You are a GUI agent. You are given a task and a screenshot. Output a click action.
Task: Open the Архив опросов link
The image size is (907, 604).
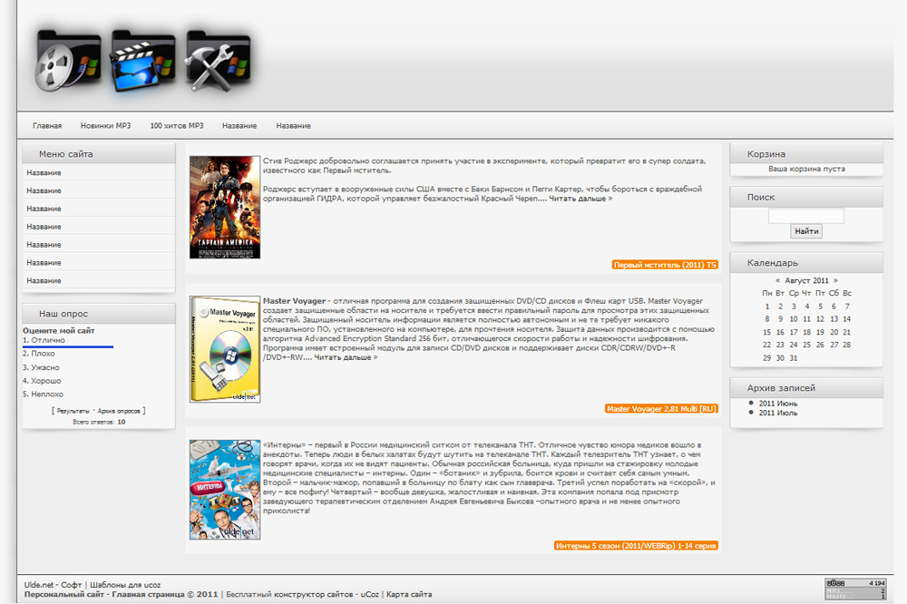119,411
